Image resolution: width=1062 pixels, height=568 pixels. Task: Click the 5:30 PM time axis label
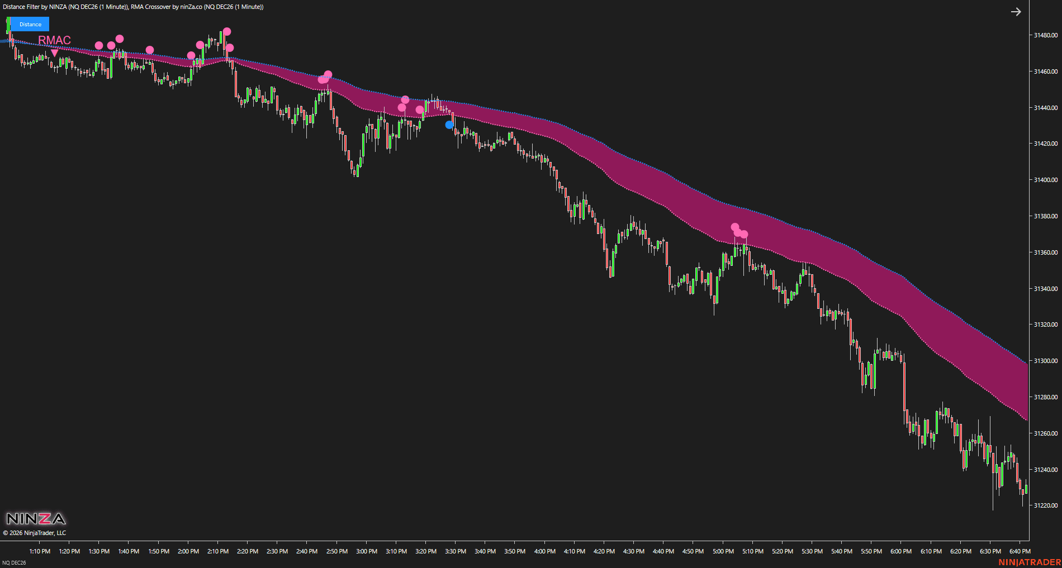pos(812,551)
